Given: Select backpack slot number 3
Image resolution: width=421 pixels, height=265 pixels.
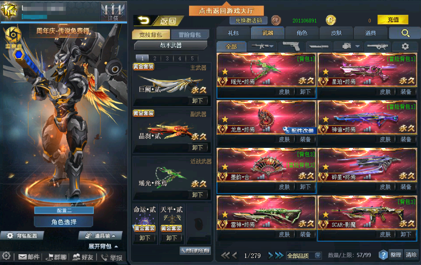Looking at the screenshot, I should click(167, 58).
